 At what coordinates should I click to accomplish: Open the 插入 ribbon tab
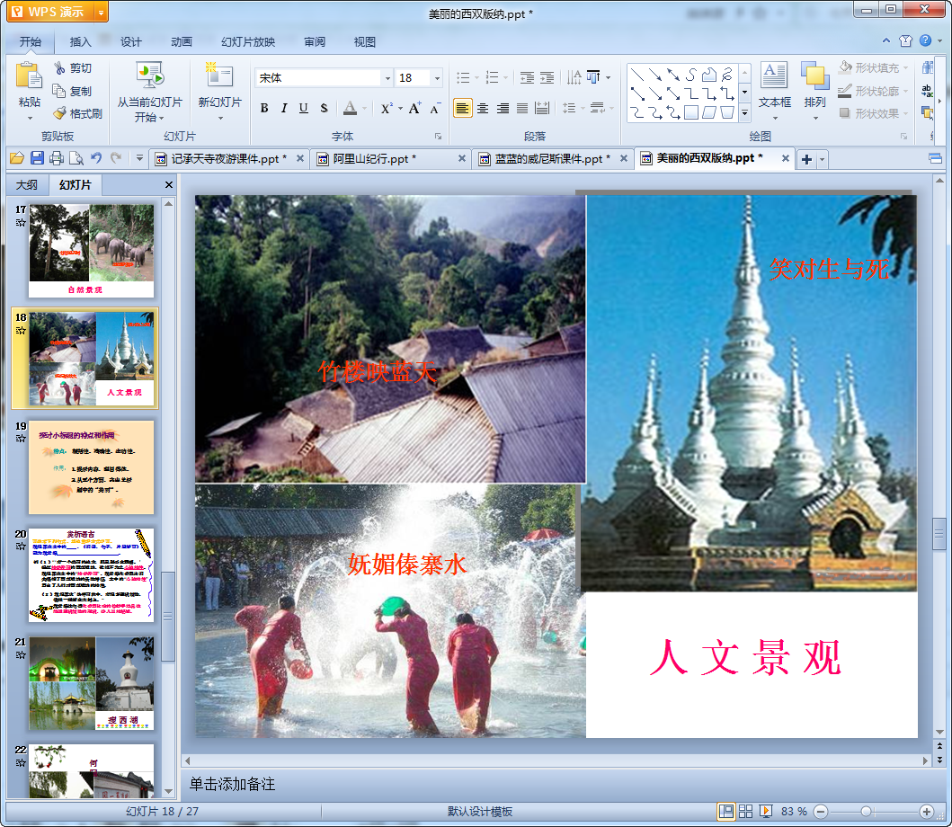(x=80, y=42)
